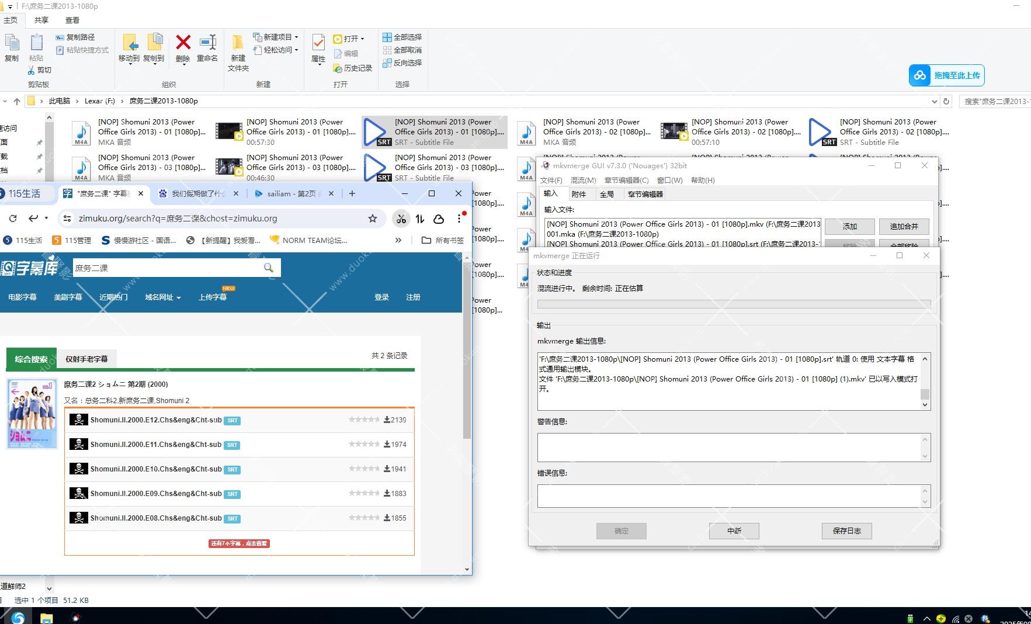The height and width of the screenshot is (624, 1031).
Task: Click the browser reload icon
Action: [x=13, y=219]
